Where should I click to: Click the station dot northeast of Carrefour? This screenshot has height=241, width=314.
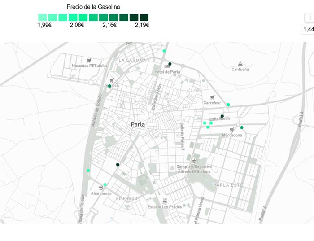pos(228,105)
